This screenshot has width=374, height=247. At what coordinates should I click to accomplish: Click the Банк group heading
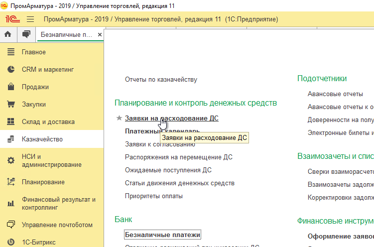[124, 219]
